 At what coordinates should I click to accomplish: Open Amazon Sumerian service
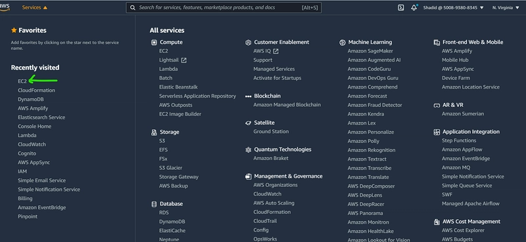pos(463,114)
